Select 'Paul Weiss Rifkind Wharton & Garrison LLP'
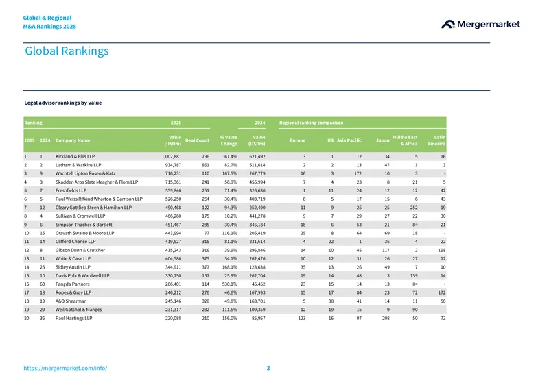This screenshot has width=549, height=387. (x=99, y=199)
